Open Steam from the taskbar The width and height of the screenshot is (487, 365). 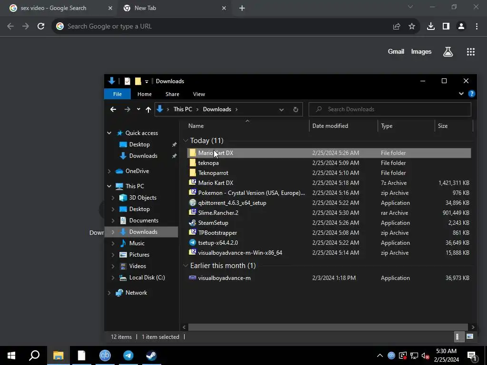[x=152, y=355]
